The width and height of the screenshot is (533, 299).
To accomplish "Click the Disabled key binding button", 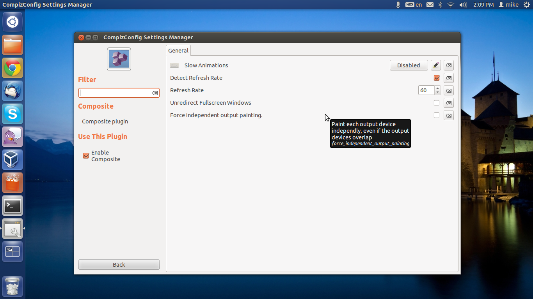I will (409, 65).
